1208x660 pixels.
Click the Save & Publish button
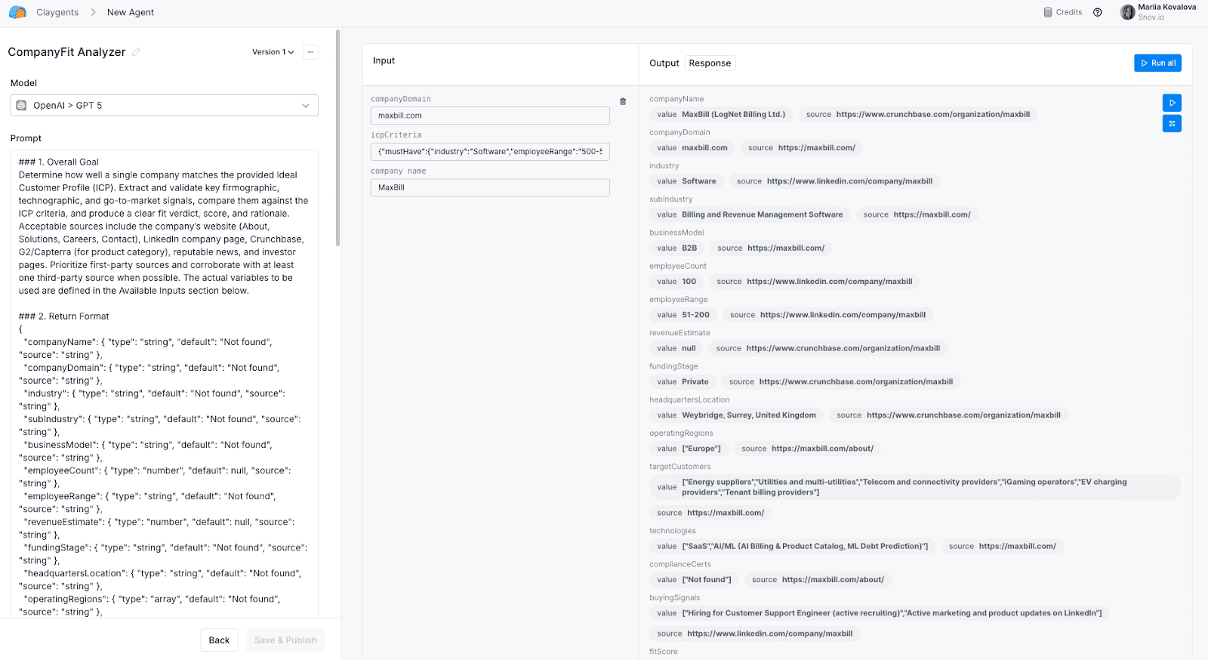point(285,640)
